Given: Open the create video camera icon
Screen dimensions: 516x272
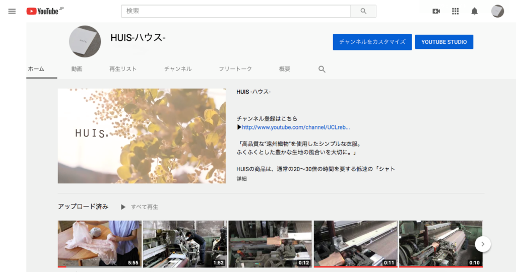Looking at the screenshot, I should coord(436,11).
